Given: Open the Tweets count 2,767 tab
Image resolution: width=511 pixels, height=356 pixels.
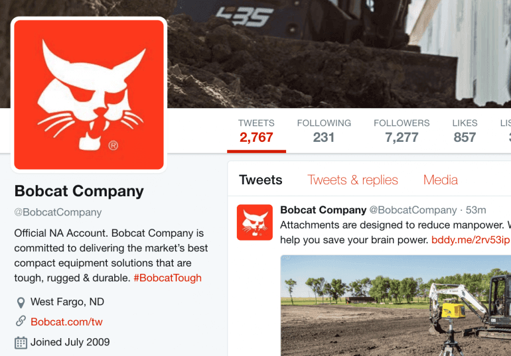Looking at the screenshot, I should click(x=256, y=132).
